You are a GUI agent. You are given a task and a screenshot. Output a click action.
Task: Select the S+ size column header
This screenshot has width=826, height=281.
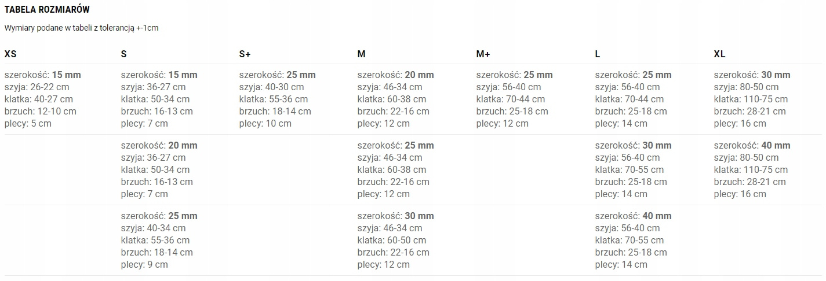coord(245,54)
